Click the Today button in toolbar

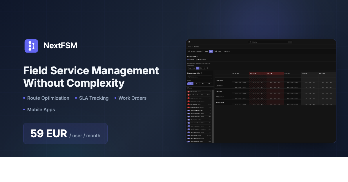pos(218,51)
